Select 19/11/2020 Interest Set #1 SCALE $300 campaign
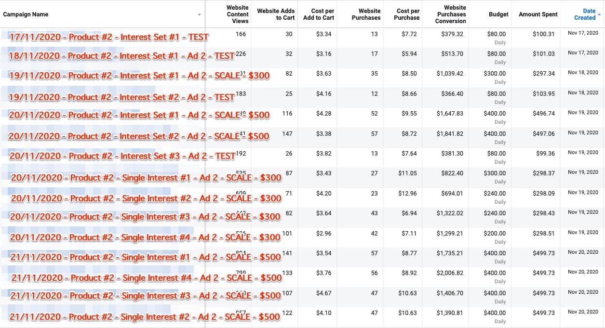The width and height of the screenshot is (605, 328). pyautogui.click(x=139, y=76)
